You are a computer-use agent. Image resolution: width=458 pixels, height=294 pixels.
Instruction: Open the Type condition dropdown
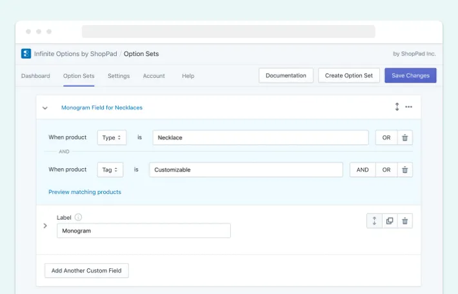pos(112,137)
